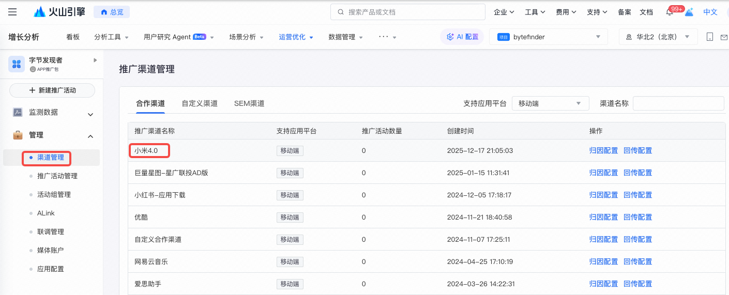Switch to SEM渠道 tab
This screenshot has width=729, height=295.
click(x=249, y=103)
